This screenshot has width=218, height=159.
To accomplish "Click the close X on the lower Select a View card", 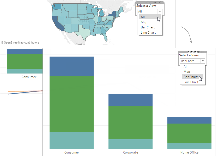I will 202,52.
